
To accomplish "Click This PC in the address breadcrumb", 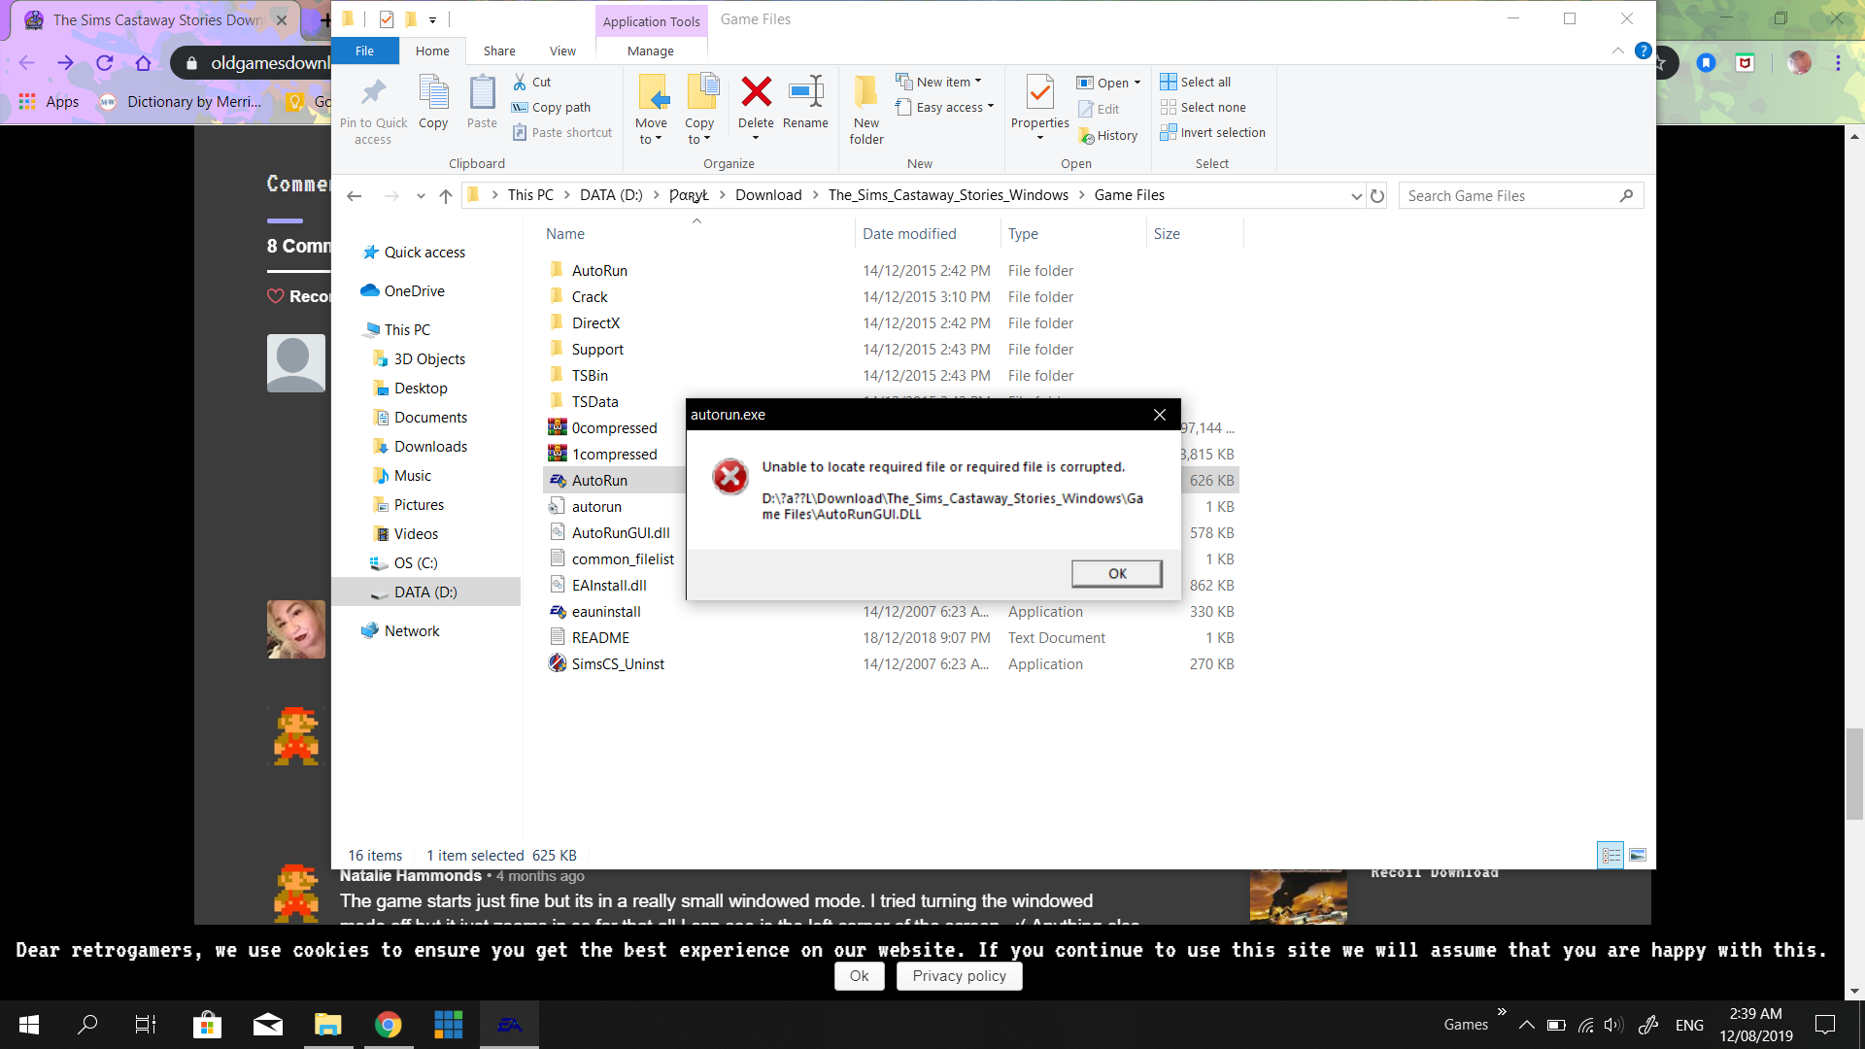I will [530, 195].
